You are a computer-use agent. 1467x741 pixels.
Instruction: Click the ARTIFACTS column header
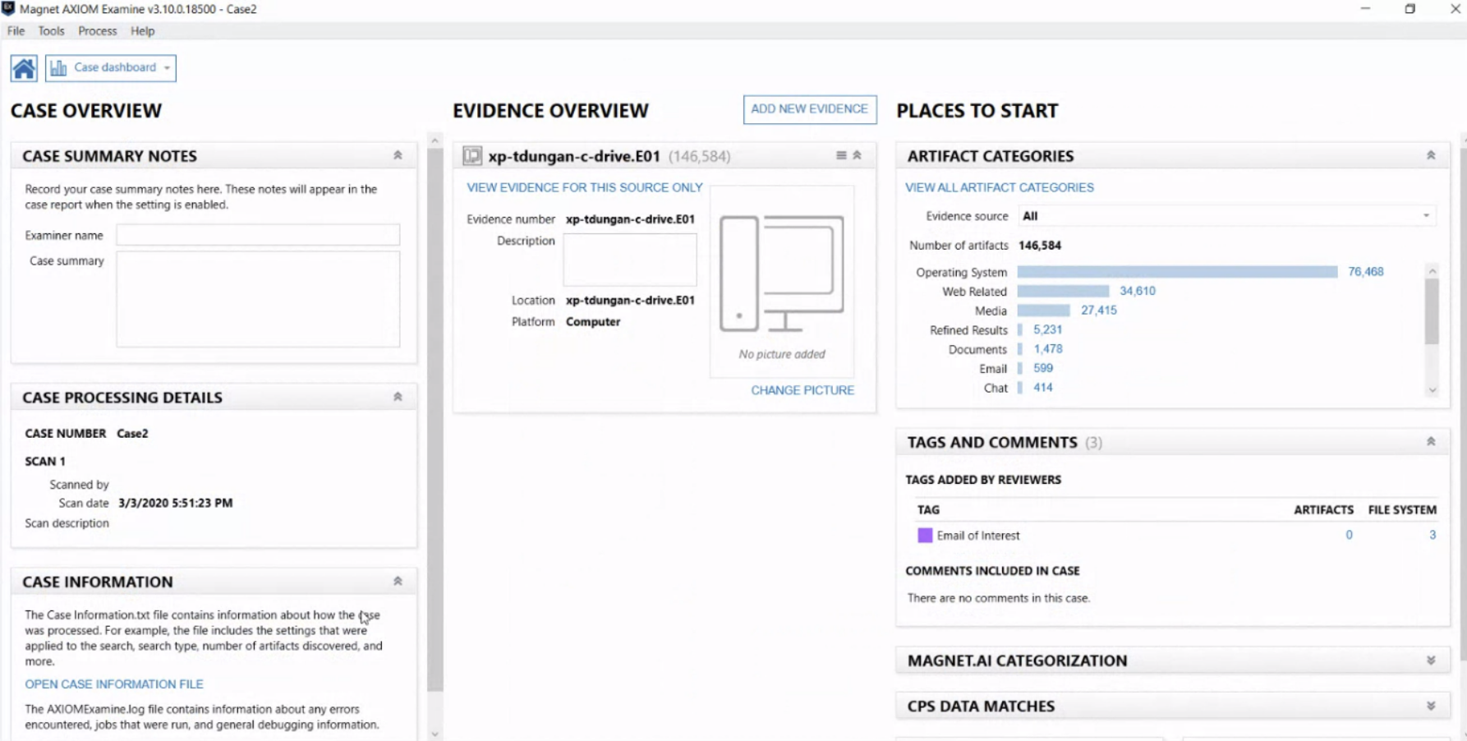(1323, 509)
